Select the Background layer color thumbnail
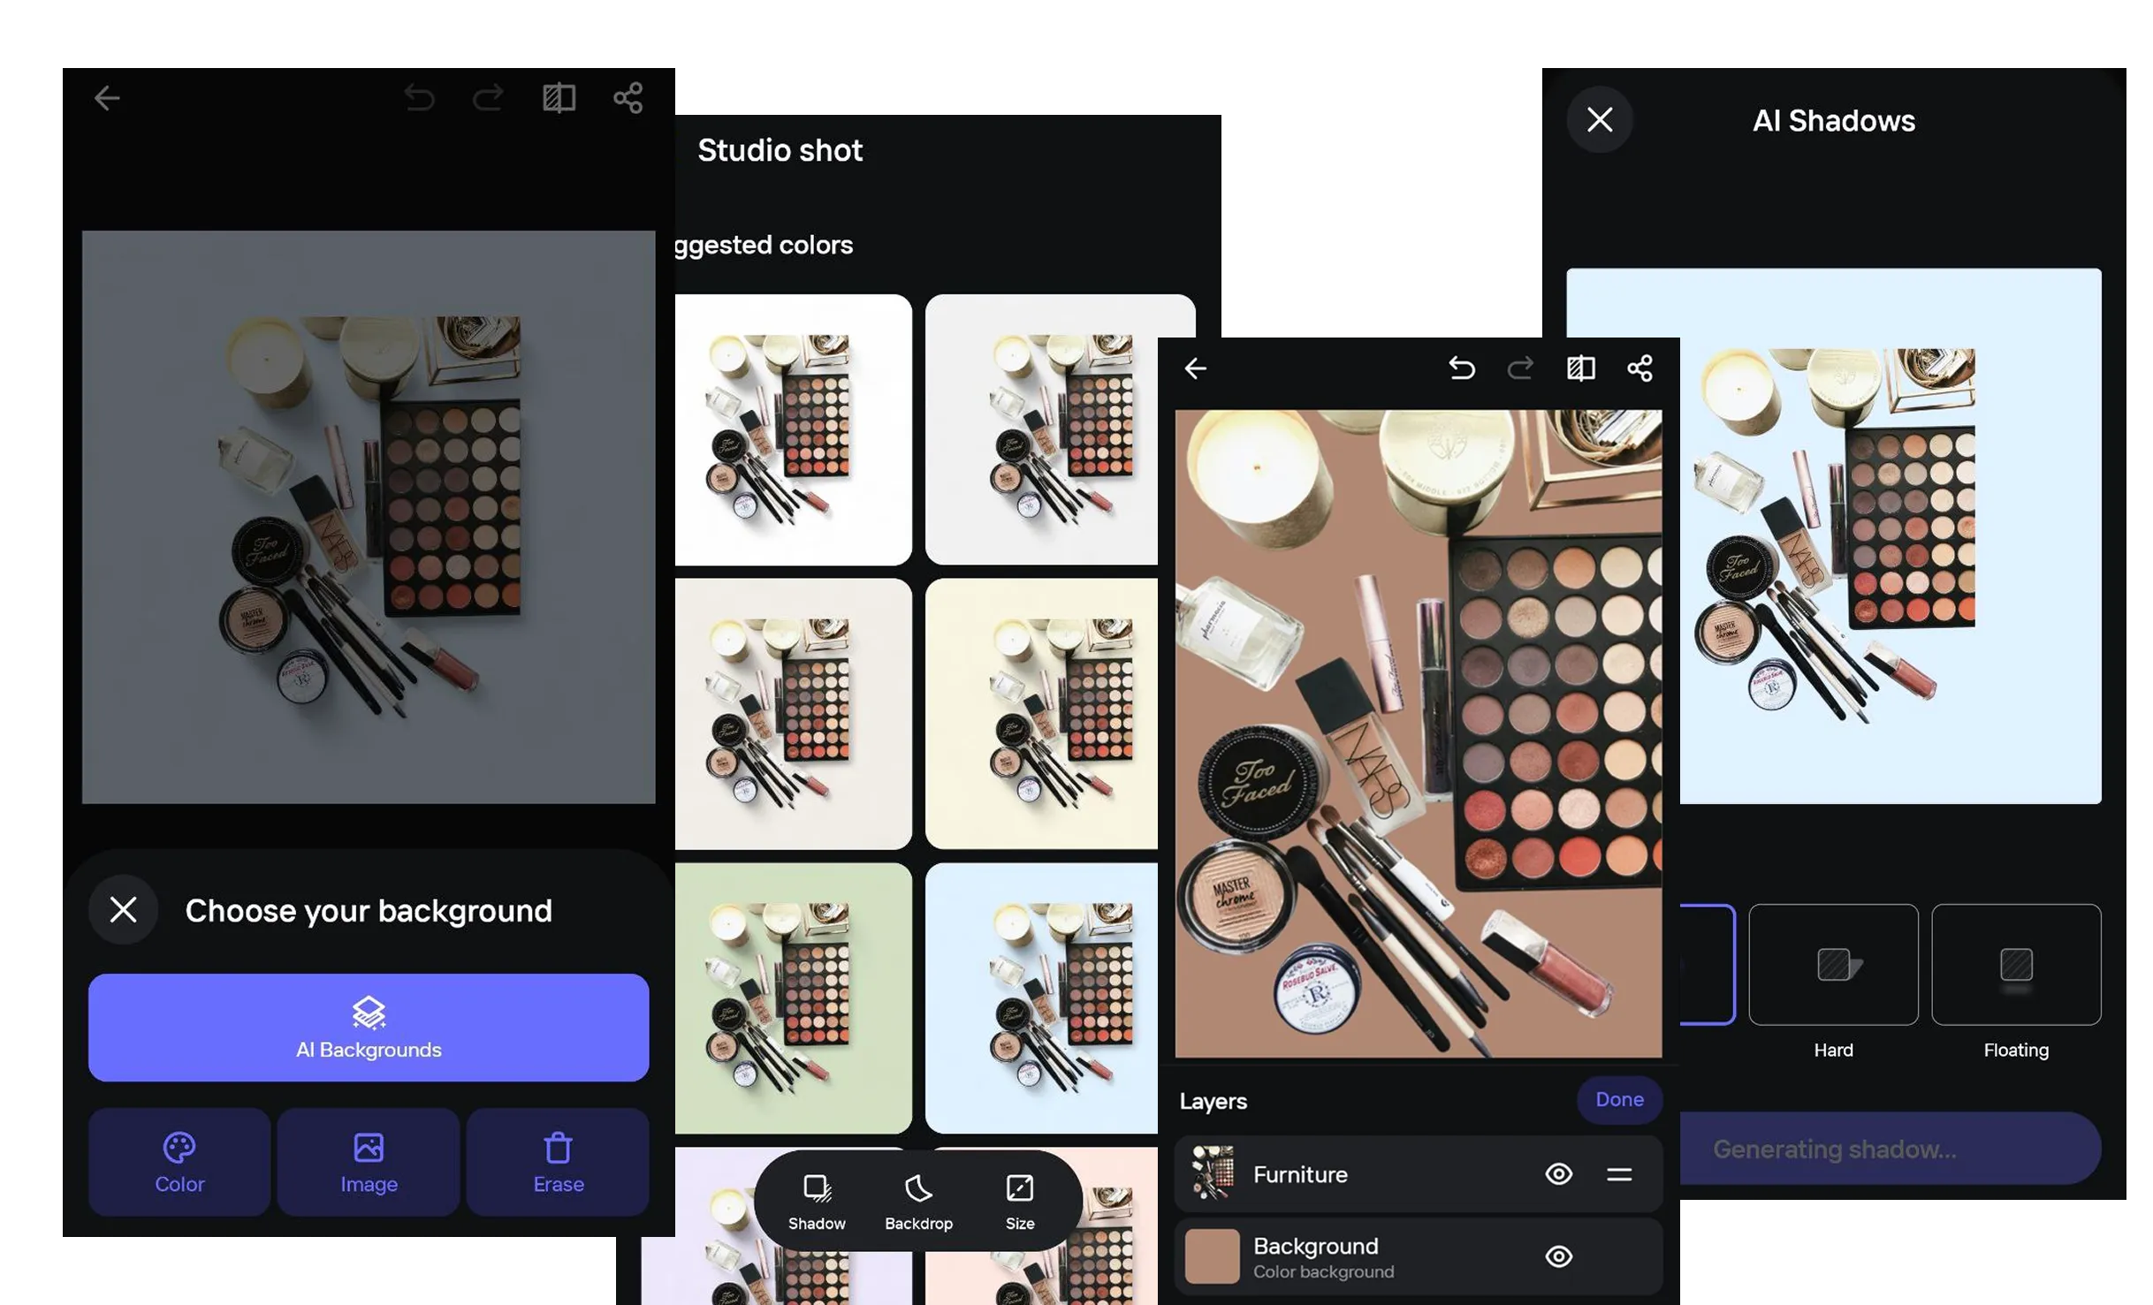Screen dimensions: 2153x1305 [1212, 1256]
